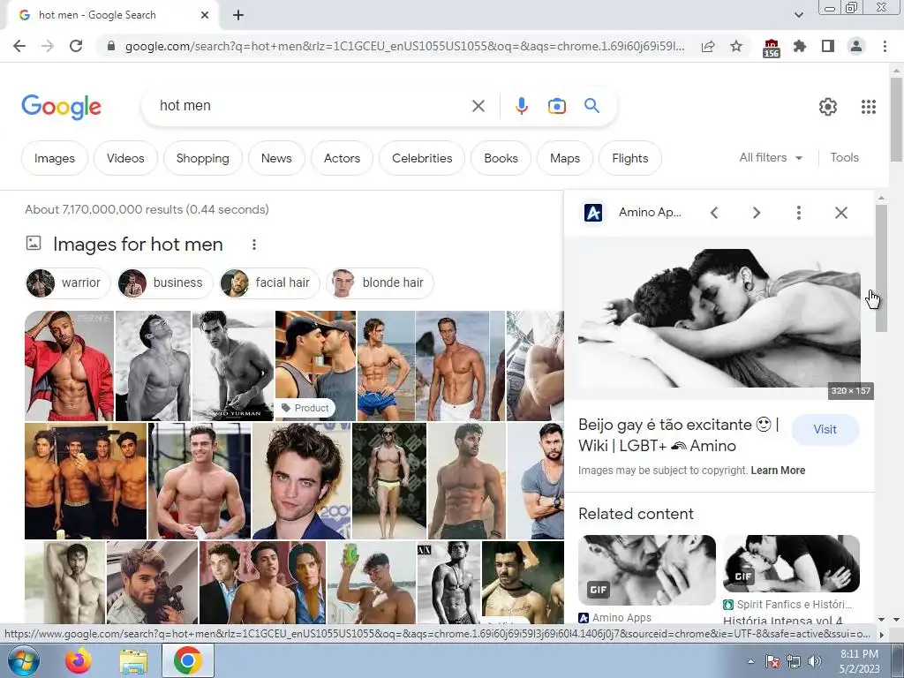Click the Amino Apps source logo
This screenshot has width=904, height=678.
coord(593,213)
